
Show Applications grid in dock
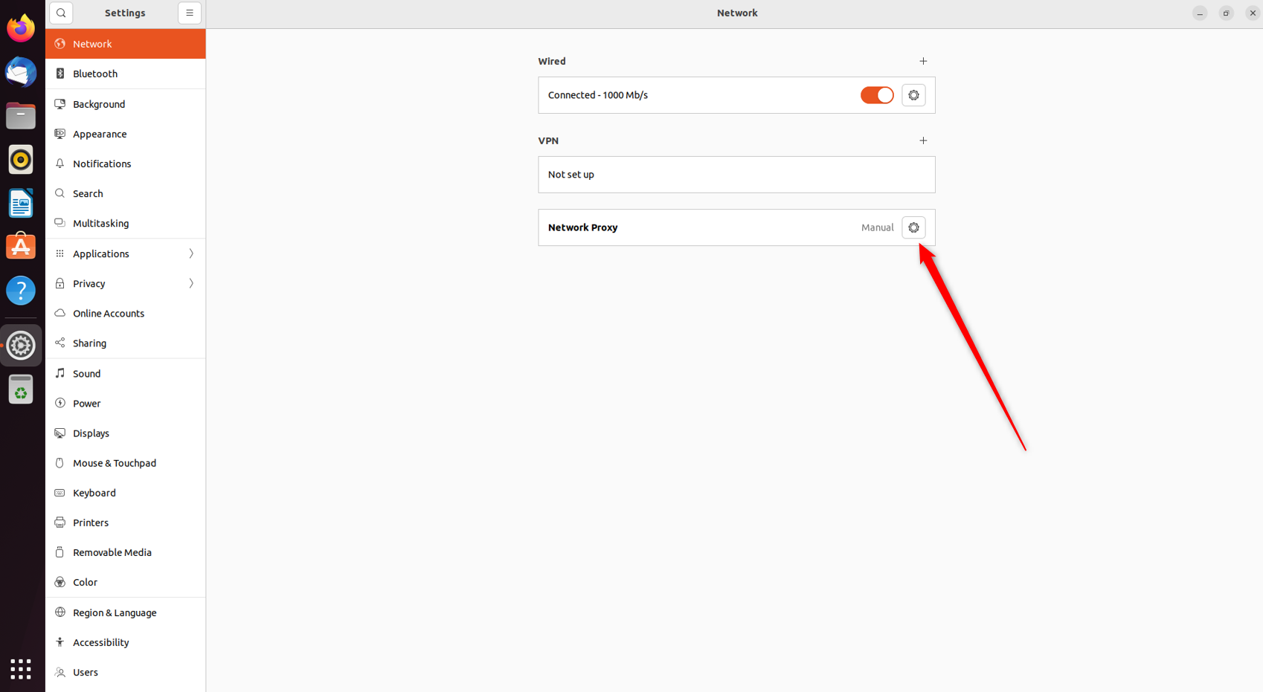(21, 669)
